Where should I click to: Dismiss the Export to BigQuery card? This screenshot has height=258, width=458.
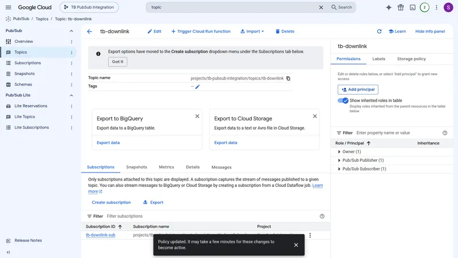pyautogui.click(x=197, y=116)
